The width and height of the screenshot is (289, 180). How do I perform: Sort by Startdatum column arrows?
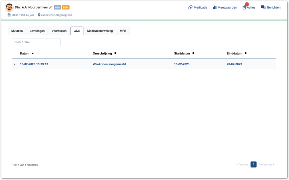pyautogui.click(x=193, y=53)
